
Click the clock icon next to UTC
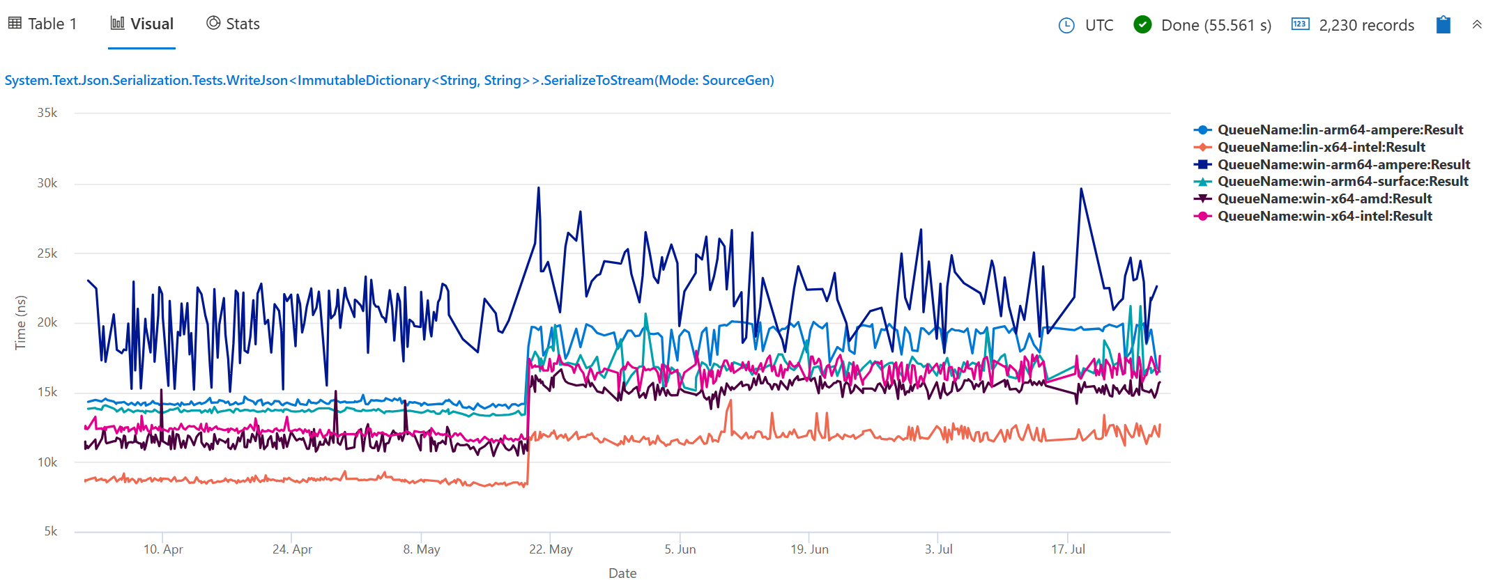pos(1066,24)
